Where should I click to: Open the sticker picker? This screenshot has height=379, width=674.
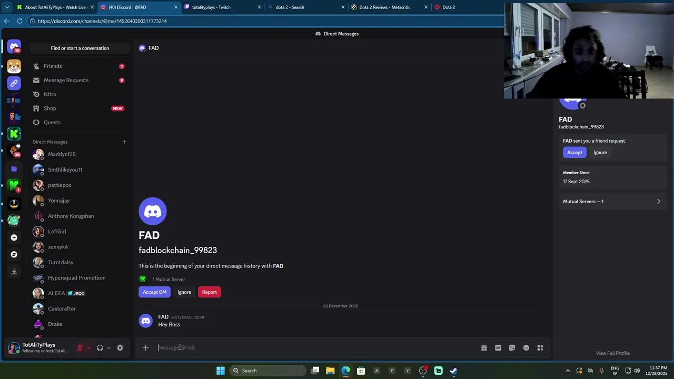click(x=512, y=348)
